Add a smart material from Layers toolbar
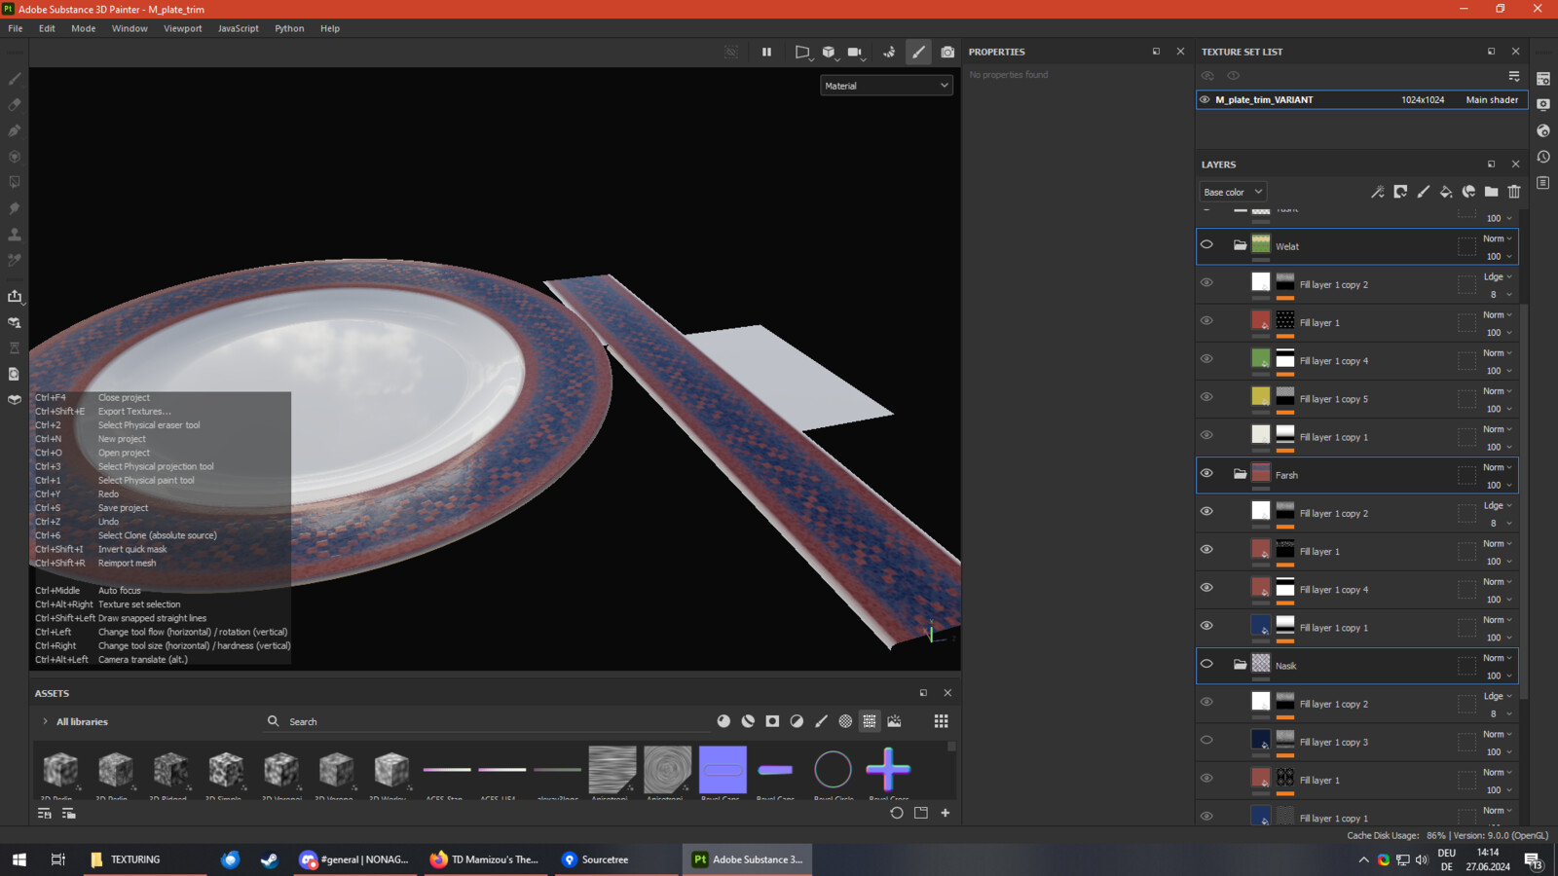The image size is (1558, 876). [1468, 192]
